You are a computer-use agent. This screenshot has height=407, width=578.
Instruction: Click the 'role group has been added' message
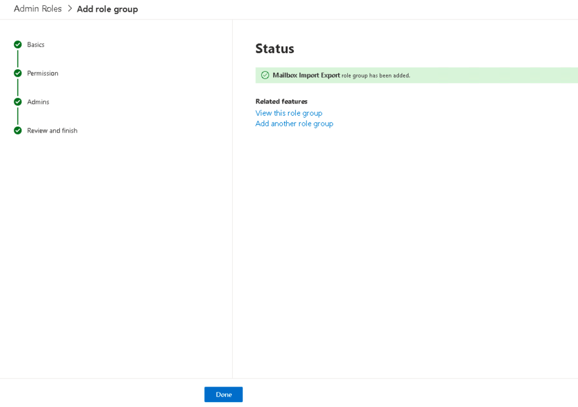click(376, 76)
